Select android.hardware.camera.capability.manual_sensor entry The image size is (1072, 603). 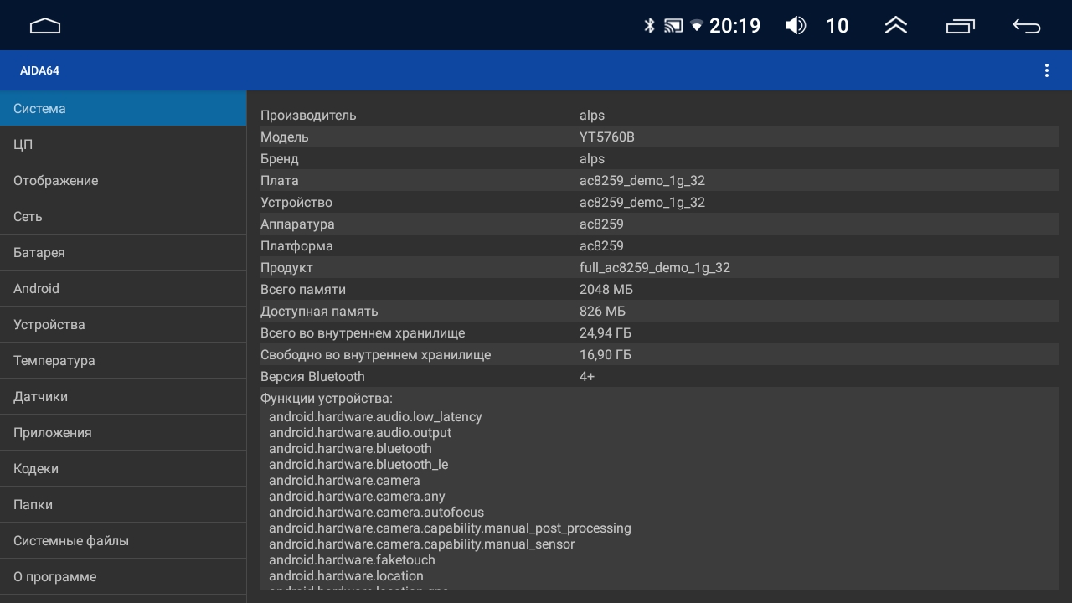coord(422,544)
